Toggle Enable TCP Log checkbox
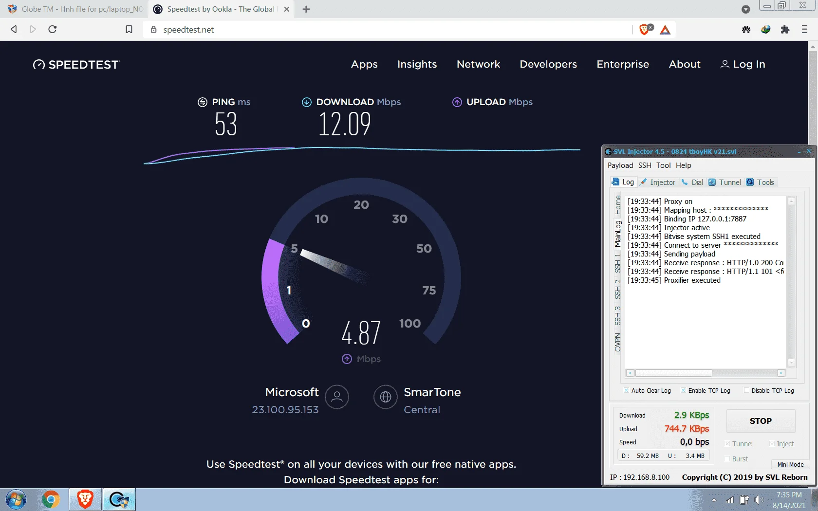Image resolution: width=818 pixels, height=511 pixels. 684,390
